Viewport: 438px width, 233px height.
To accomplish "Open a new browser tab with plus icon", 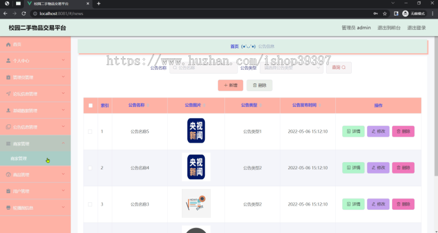I will (x=99, y=3).
